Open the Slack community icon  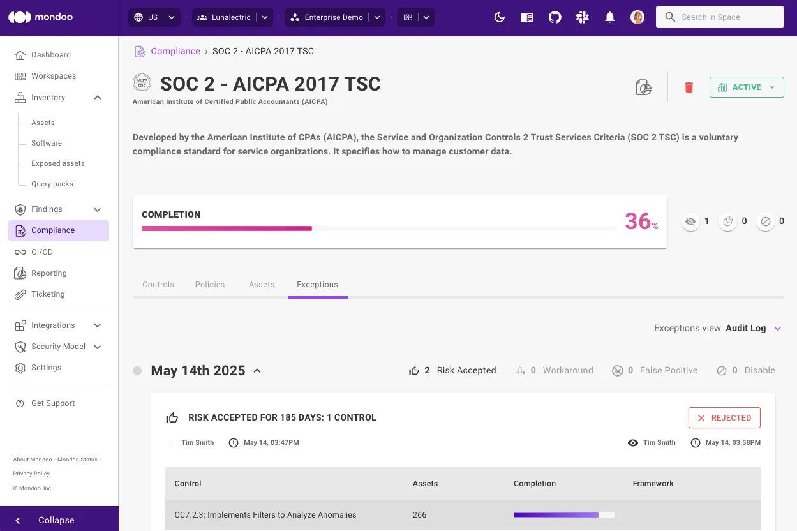tap(583, 17)
